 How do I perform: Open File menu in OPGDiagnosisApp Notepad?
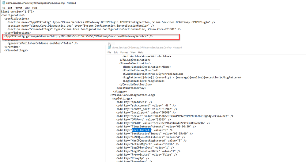(3, 8)
